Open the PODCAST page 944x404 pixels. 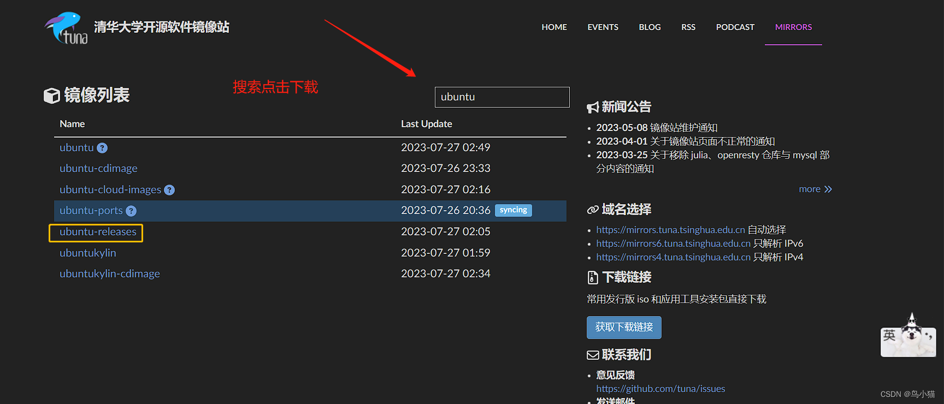coord(735,27)
